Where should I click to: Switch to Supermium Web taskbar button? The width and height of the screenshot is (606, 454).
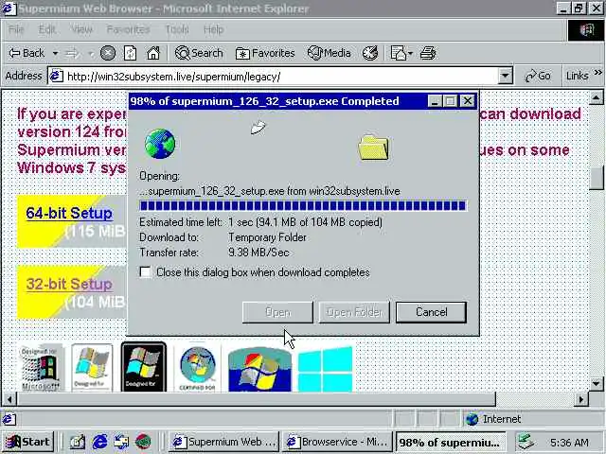[223, 442]
